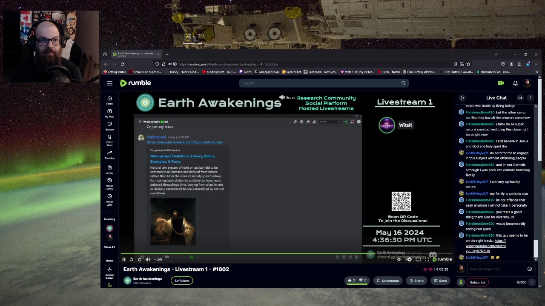Screen dimensions: 545x306
Task: Bookmark this page with the star
Action: point(468,64)
